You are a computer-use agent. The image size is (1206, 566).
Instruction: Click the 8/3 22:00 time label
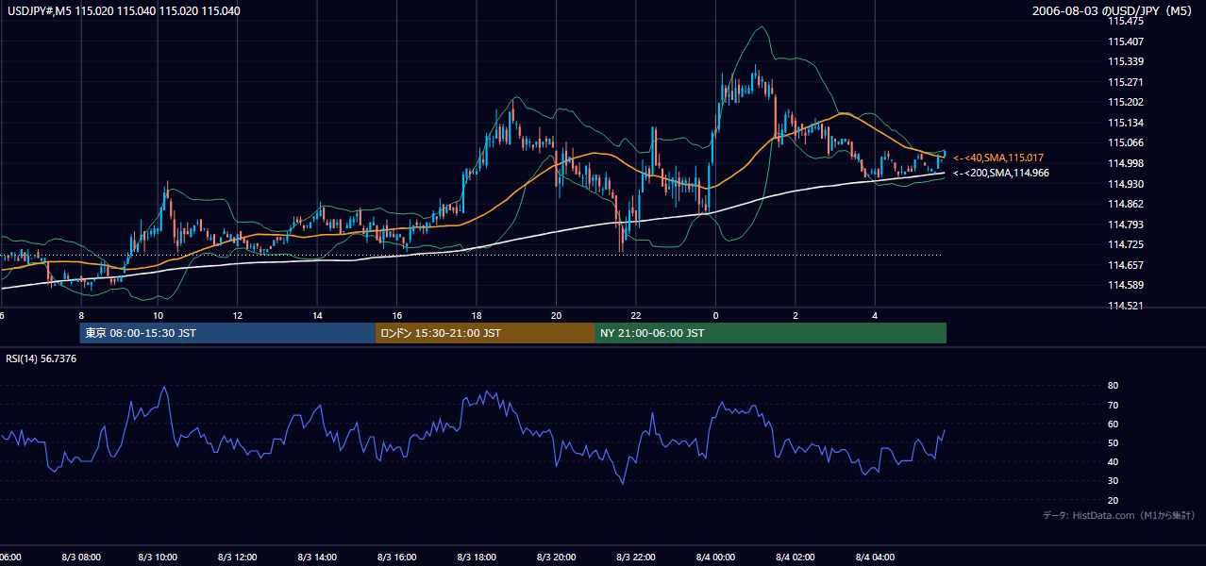[636, 558]
